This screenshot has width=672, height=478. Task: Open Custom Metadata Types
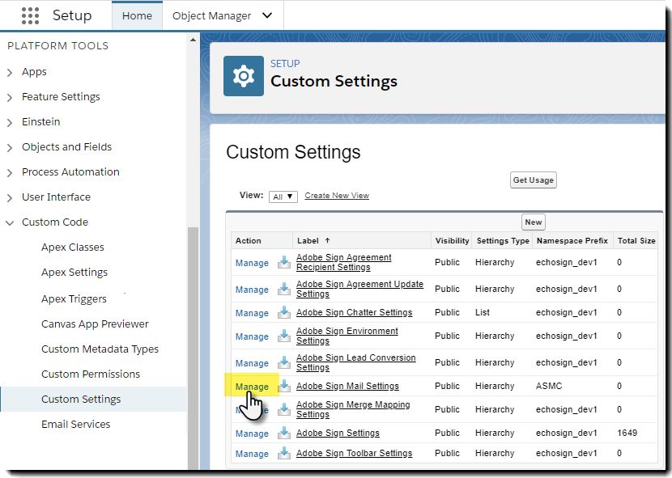(x=100, y=349)
